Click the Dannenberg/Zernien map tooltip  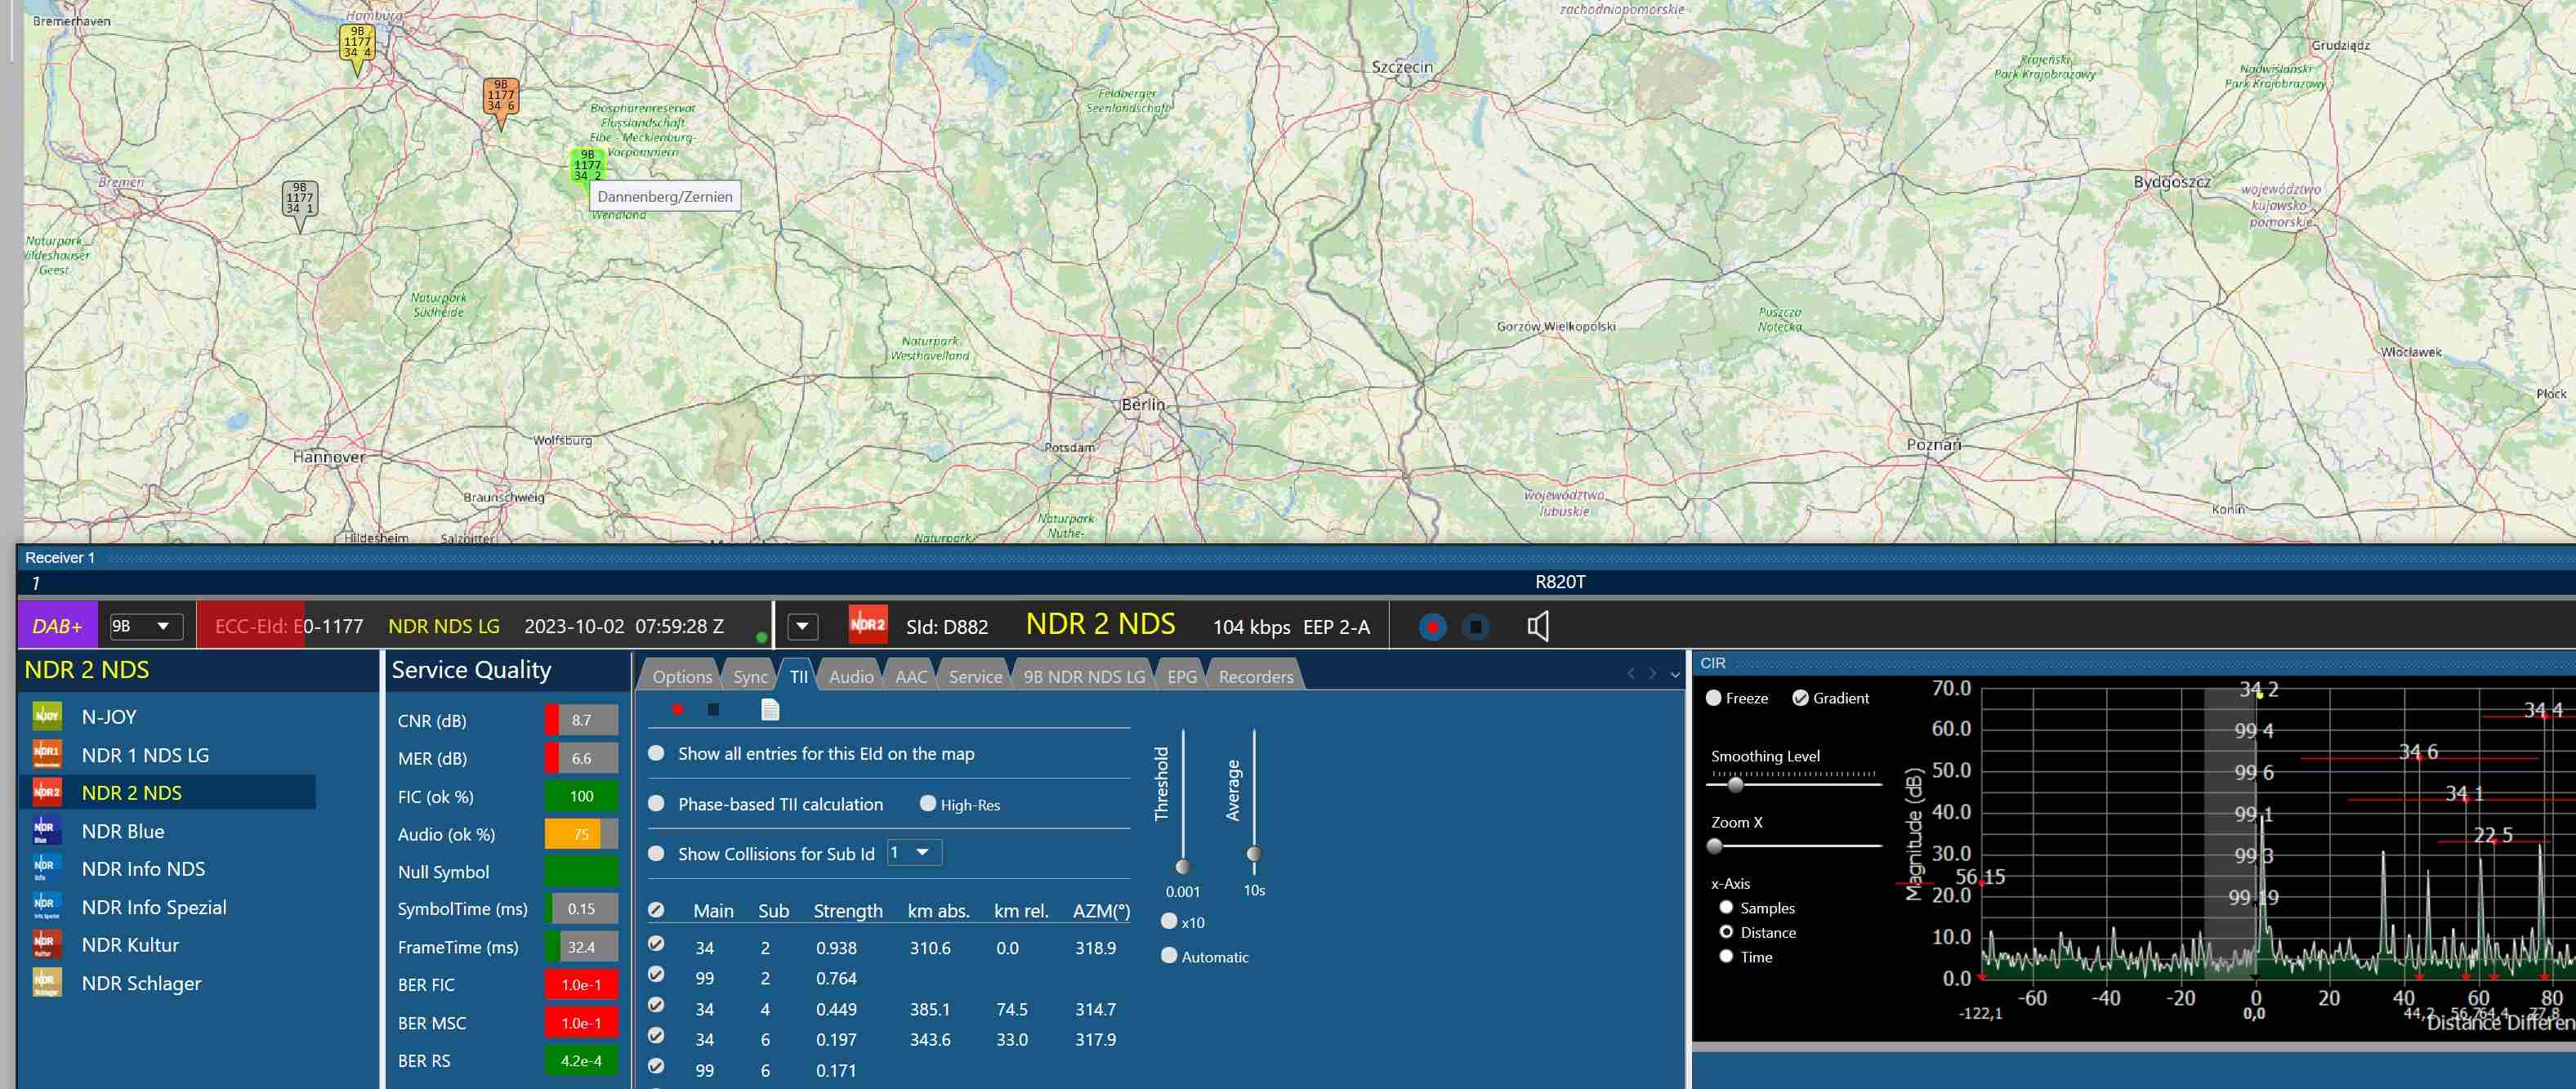coord(665,196)
